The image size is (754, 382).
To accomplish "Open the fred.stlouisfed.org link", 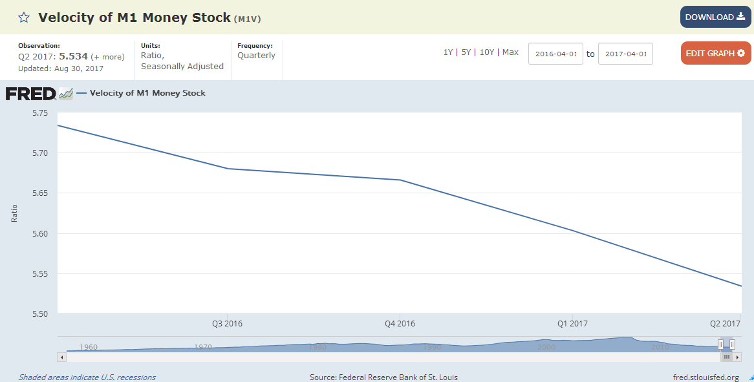I will coord(706,377).
